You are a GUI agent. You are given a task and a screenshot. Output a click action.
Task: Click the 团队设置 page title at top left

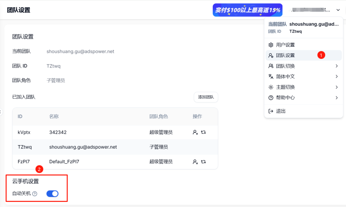coord(19,10)
